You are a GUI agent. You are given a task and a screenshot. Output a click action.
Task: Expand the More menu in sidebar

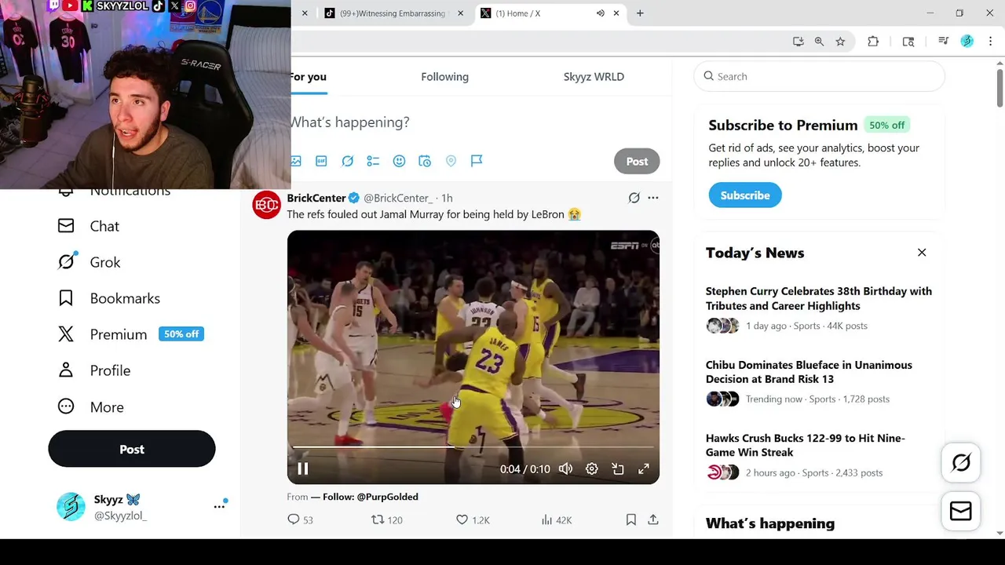point(91,407)
